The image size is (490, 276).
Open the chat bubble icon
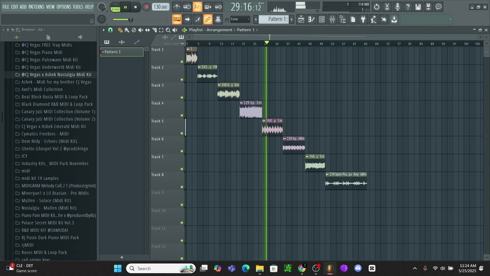439,7
